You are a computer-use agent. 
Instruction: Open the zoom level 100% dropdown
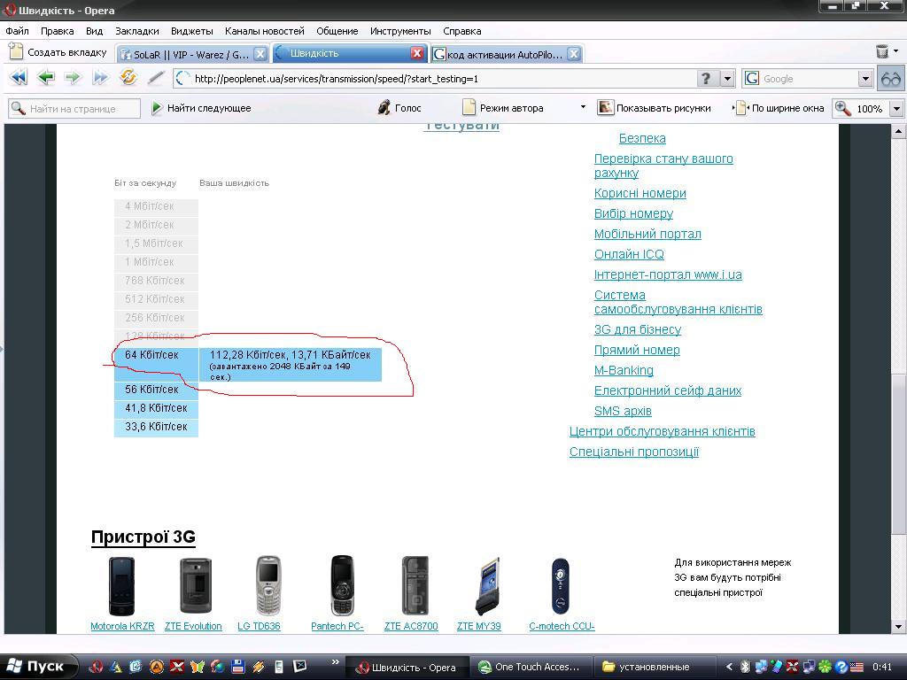(x=895, y=109)
